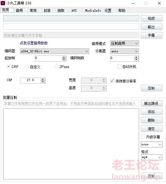Choose the 2Pass radio option
Image resolution: width=166 pixels, height=184 pixels.
pyautogui.click(x=56, y=67)
